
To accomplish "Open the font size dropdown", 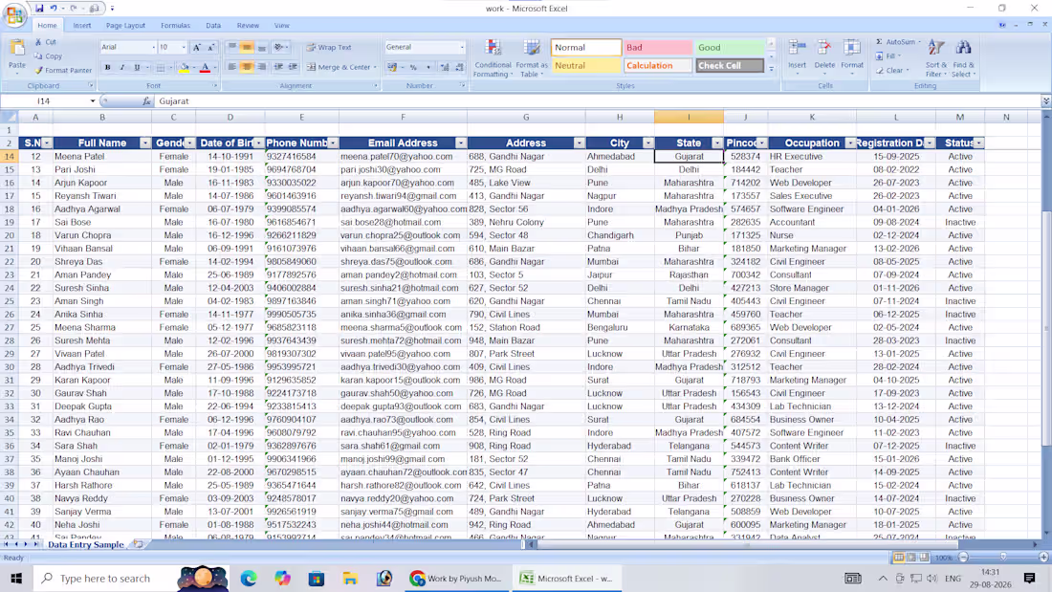I will tap(184, 48).
